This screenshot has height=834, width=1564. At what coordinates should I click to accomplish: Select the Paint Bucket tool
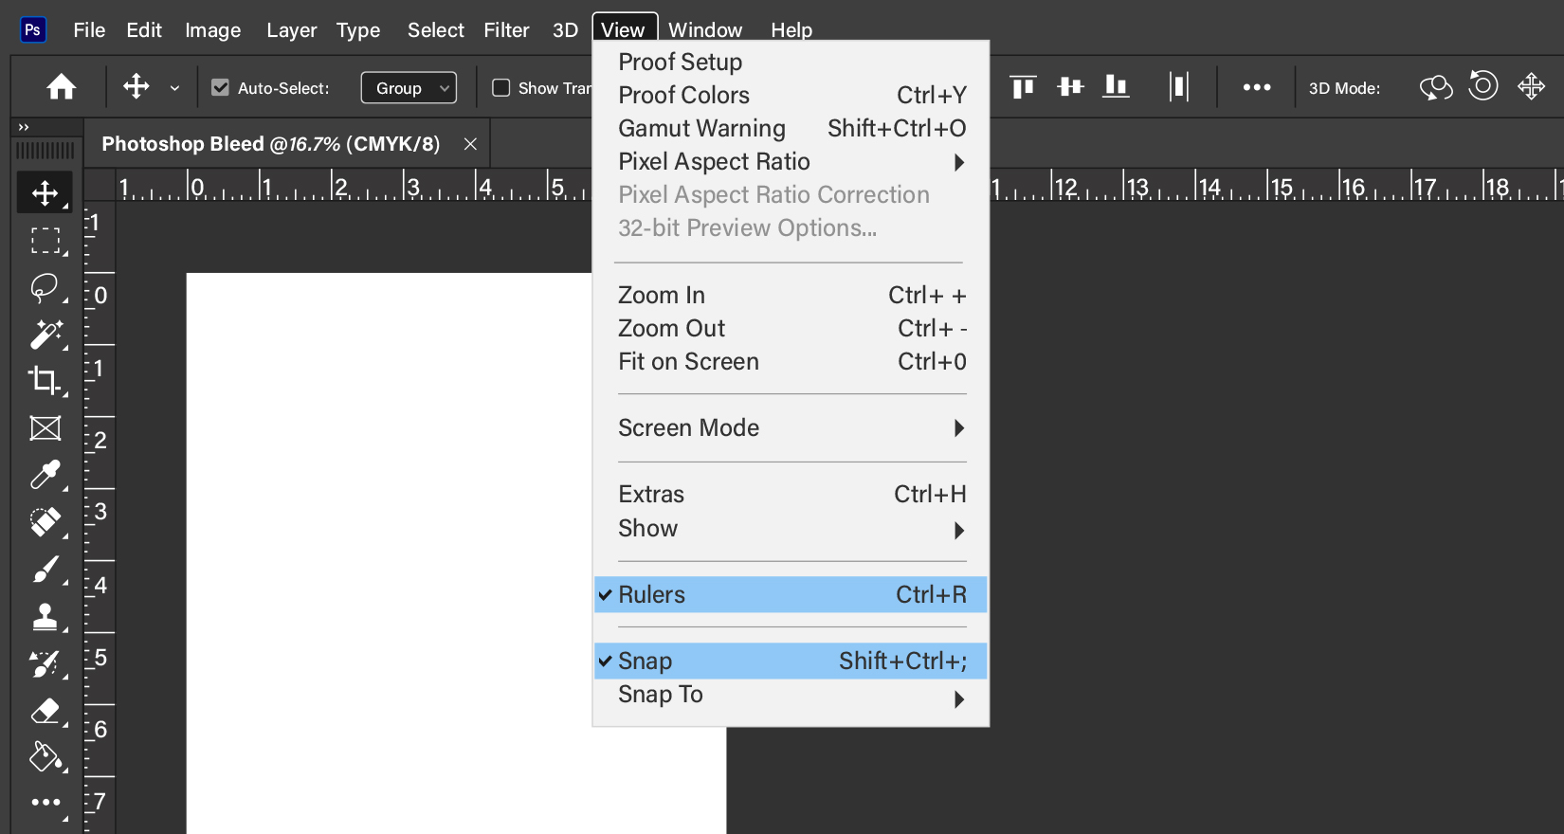(45, 757)
